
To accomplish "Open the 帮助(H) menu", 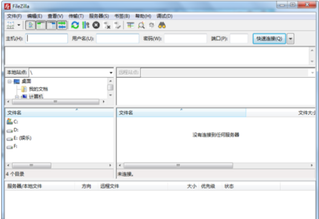I will click(x=143, y=16).
